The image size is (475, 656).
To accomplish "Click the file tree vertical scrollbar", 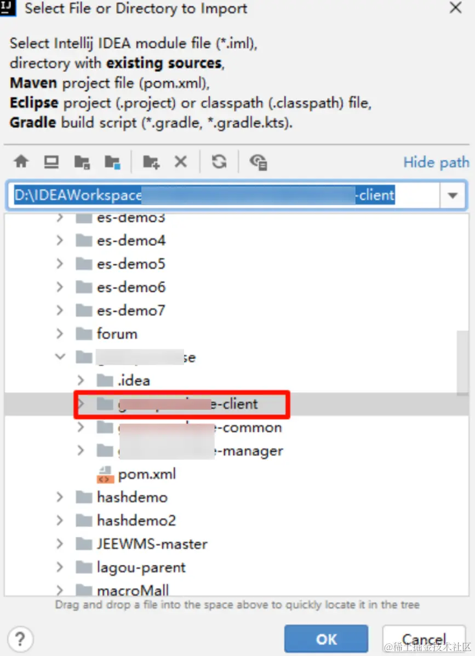I will (462, 363).
